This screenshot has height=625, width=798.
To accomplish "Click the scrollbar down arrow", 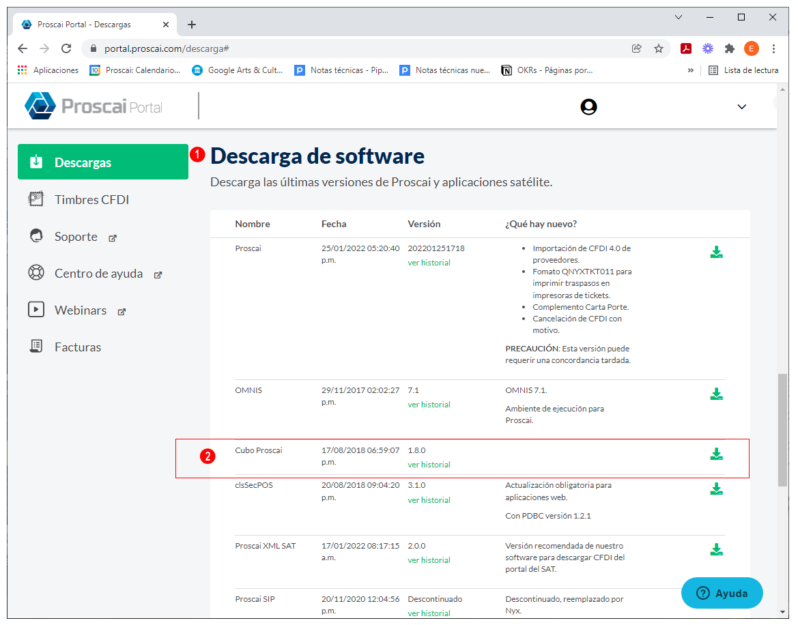I will coord(783,612).
